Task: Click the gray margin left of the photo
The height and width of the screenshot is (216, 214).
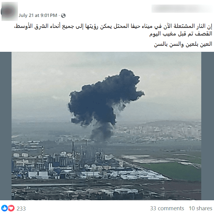Action: pos(6,126)
